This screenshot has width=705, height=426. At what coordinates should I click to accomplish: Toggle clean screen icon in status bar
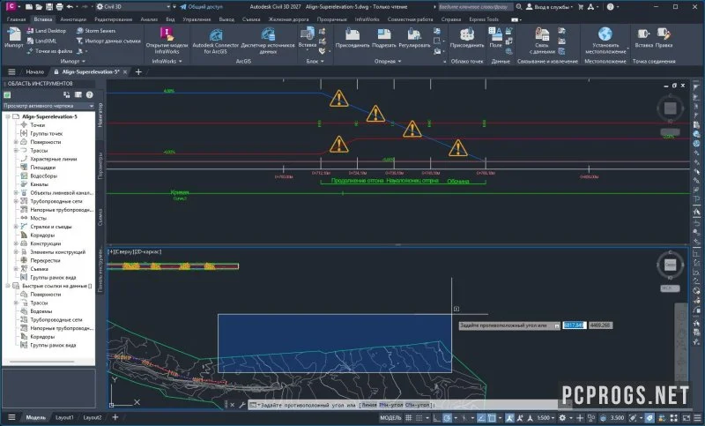tap(686, 418)
